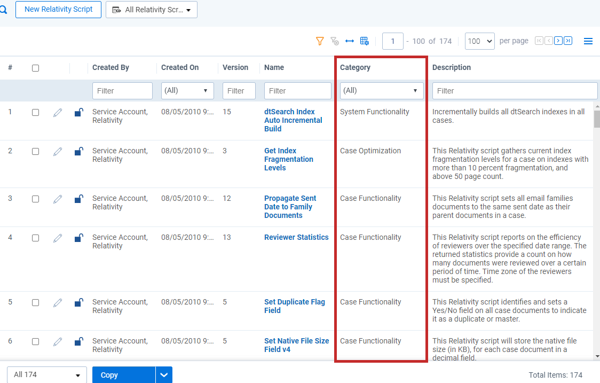Clear all filters using the funnel-with-x icon

pyautogui.click(x=335, y=41)
